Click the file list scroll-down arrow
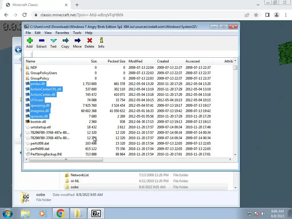This screenshot has height=219, width=292. pyautogui.click(x=235, y=155)
